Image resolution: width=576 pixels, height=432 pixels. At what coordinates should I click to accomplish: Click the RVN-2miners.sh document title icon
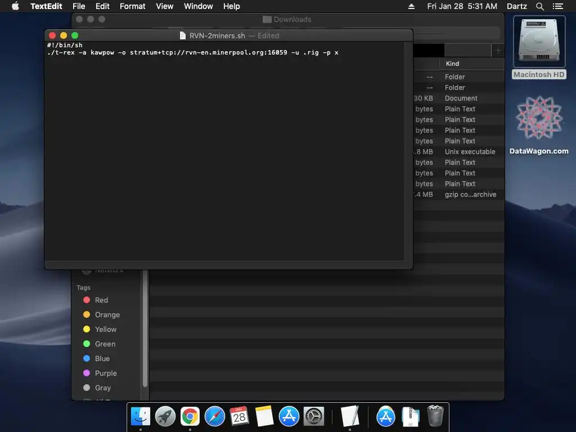coord(183,35)
